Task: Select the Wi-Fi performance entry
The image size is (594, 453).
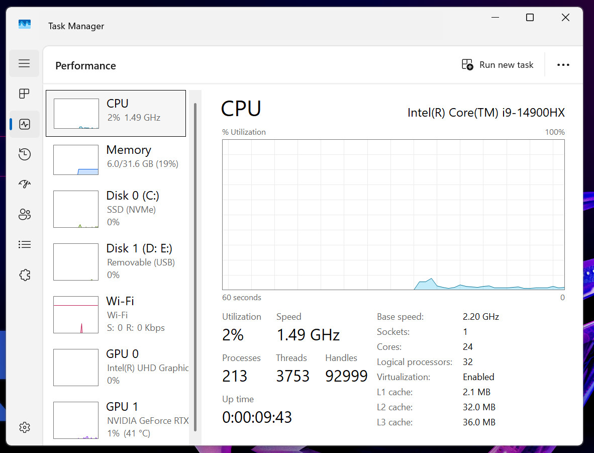Action: [116, 314]
